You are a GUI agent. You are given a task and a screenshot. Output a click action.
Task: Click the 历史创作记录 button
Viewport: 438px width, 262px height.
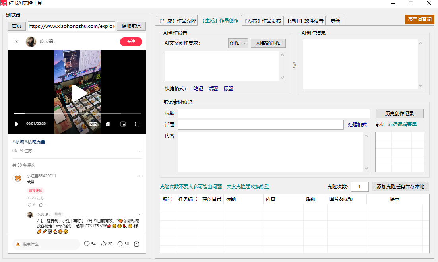[x=399, y=113]
